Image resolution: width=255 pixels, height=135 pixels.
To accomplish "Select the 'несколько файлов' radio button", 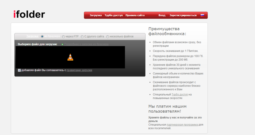I will pyautogui.click(x=107, y=37).
